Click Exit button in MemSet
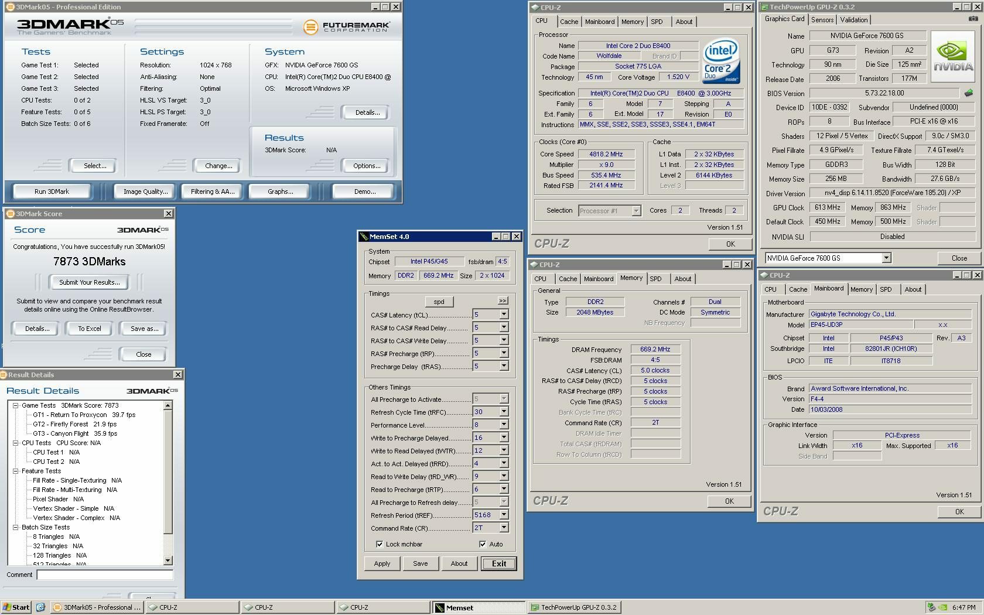This screenshot has height=615, width=984. 499,563
